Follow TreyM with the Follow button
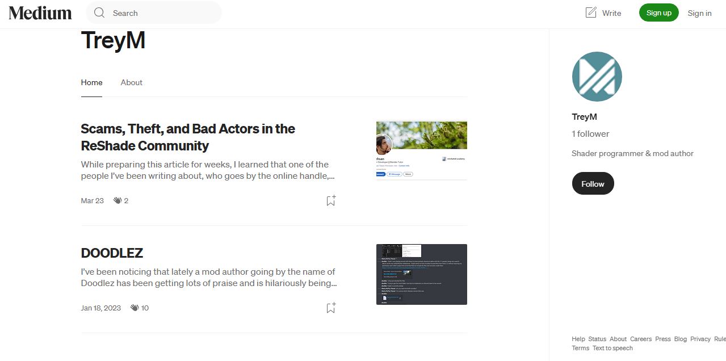726x361 pixels. point(593,183)
